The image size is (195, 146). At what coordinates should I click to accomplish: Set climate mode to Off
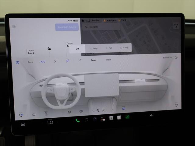[x=77, y=49]
